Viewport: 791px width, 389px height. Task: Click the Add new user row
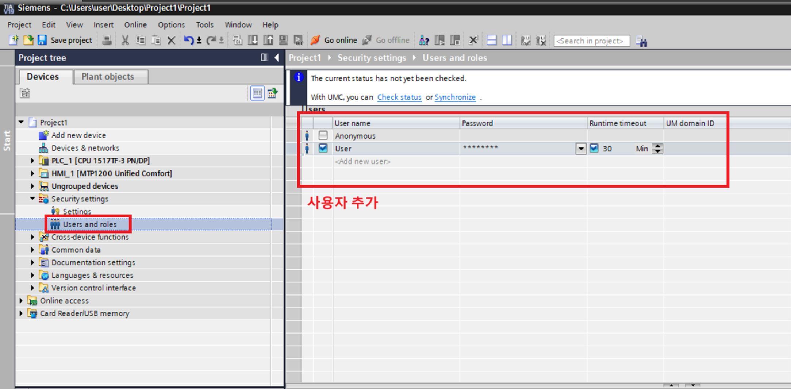pos(362,161)
